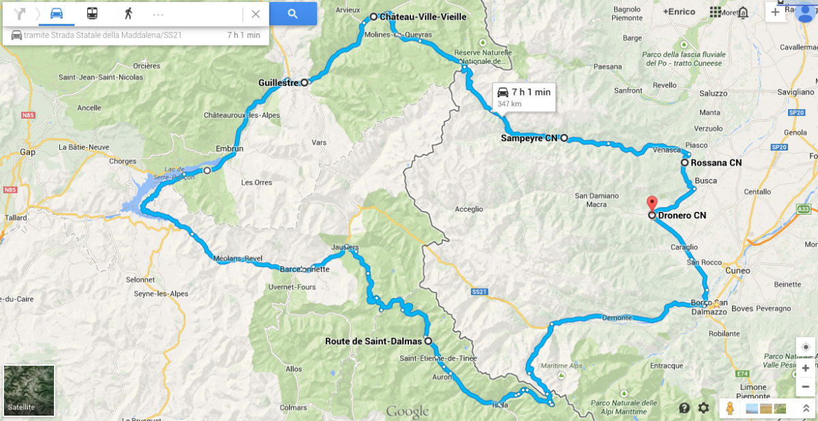Pick up the Street View pegman

click(730, 409)
